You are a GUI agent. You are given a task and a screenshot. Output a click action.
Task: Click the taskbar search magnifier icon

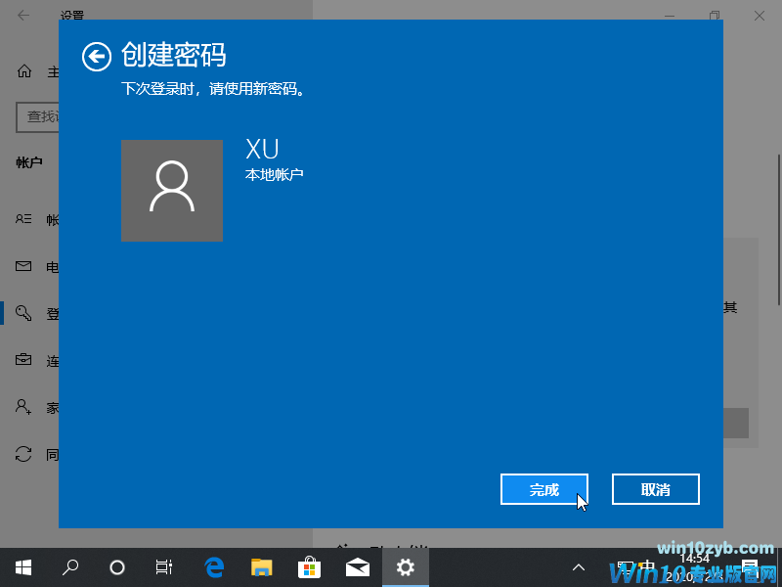click(x=71, y=566)
